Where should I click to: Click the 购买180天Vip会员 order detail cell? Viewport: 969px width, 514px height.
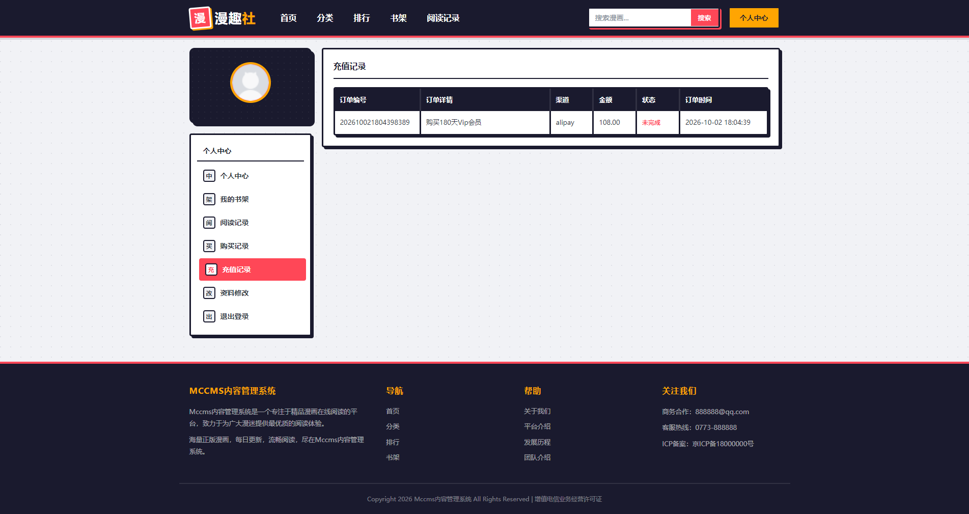click(485, 122)
